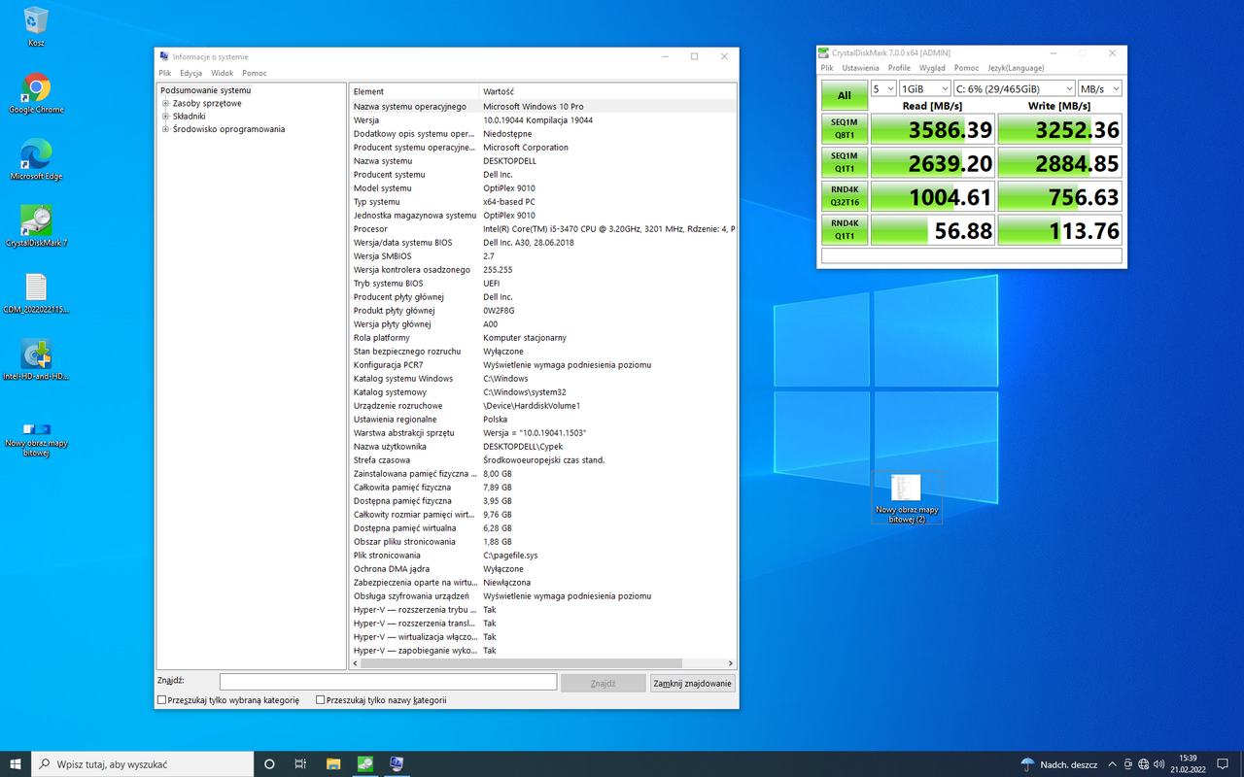Open the weather widget 'Nadch. deszcz'
The width and height of the screenshot is (1244, 777).
[1059, 764]
